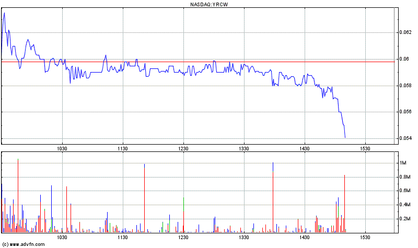Click the 1130 time label under price chart

[123, 149]
